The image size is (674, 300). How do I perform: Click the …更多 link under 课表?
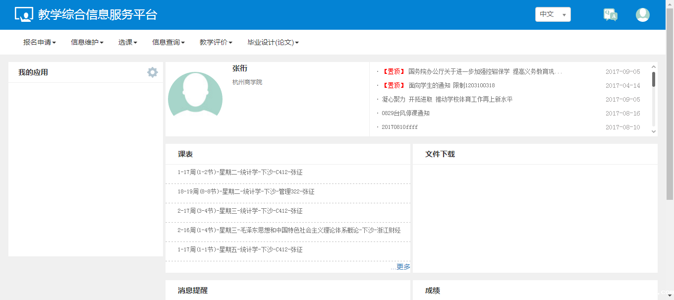pyautogui.click(x=400, y=267)
